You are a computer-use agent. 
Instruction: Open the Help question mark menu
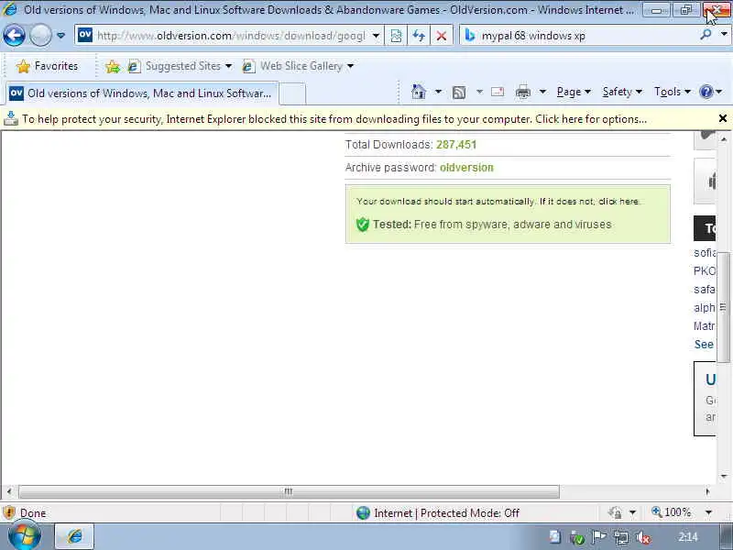711,92
